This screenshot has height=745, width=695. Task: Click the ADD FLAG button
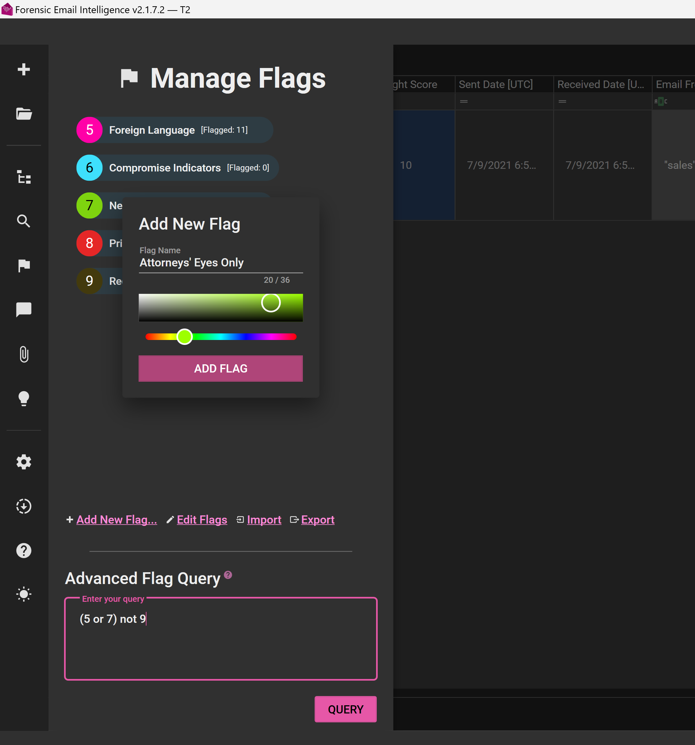pos(221,368)
